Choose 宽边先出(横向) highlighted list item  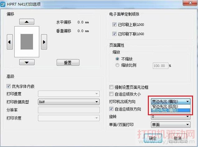pyautogui.click(x=165, y=110)
